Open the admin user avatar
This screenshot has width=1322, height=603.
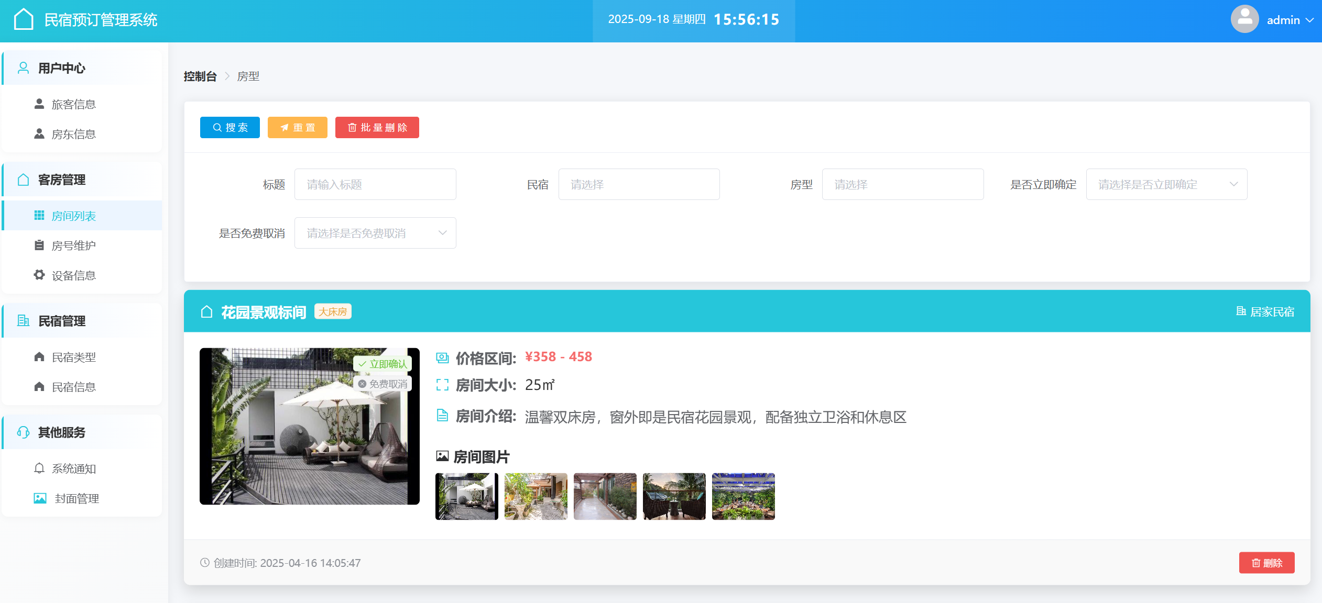1244,19
